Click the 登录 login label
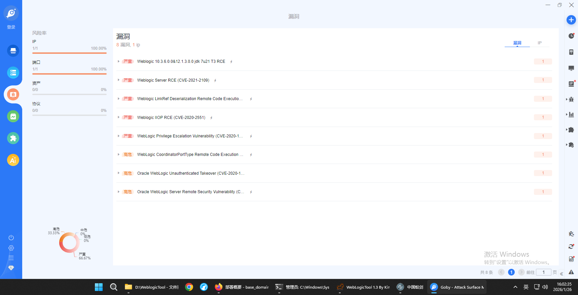Viewport: 578px width, 295px height. point(11,27)
